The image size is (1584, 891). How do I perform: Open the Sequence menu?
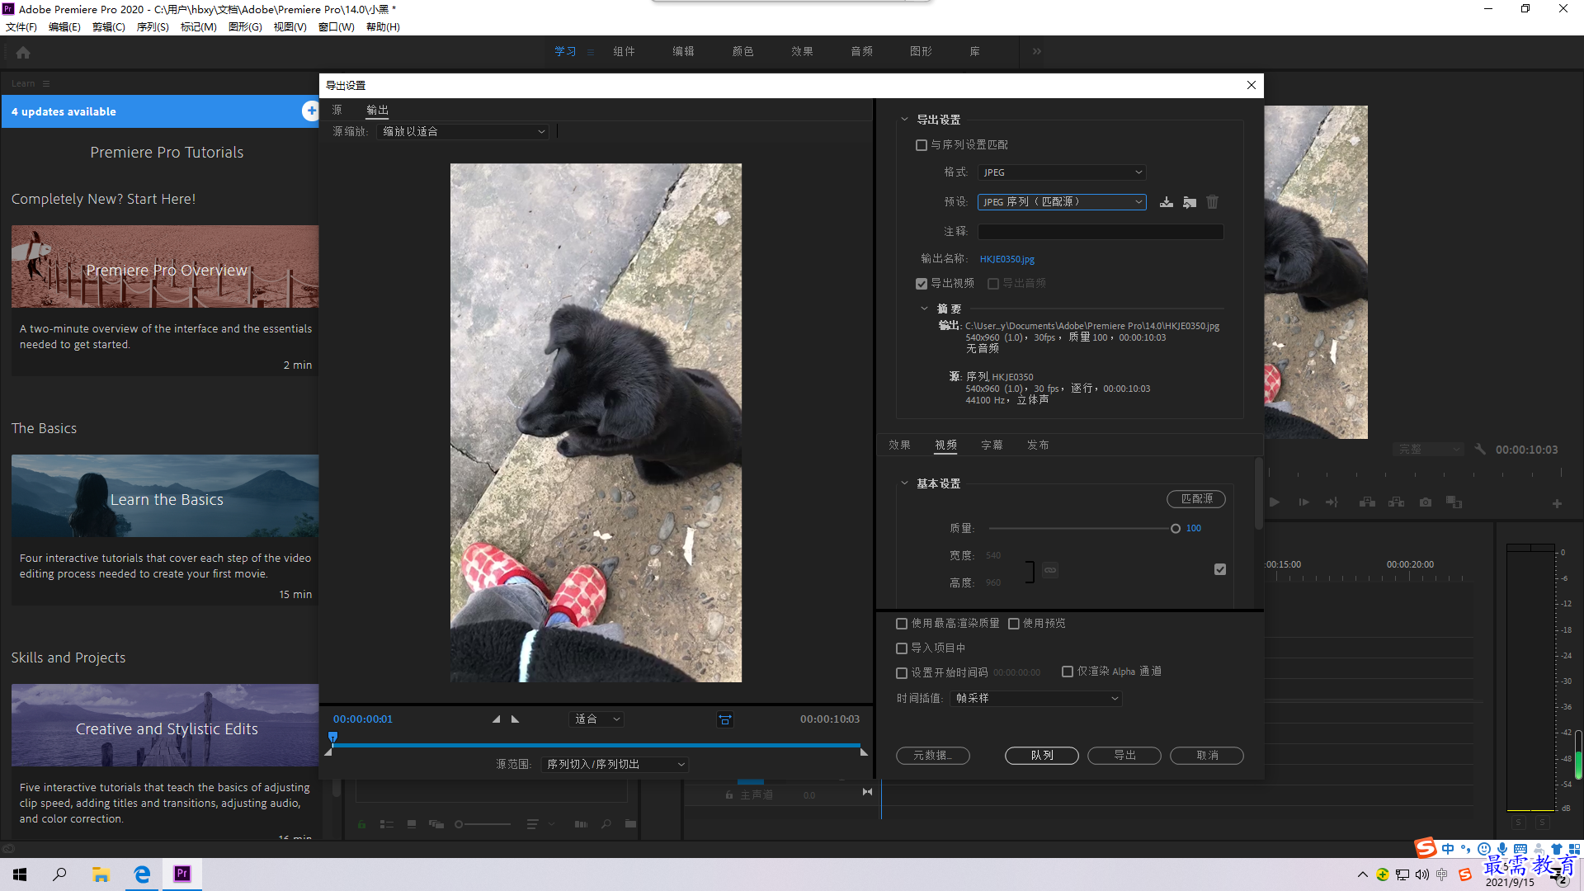coord(153,27)
